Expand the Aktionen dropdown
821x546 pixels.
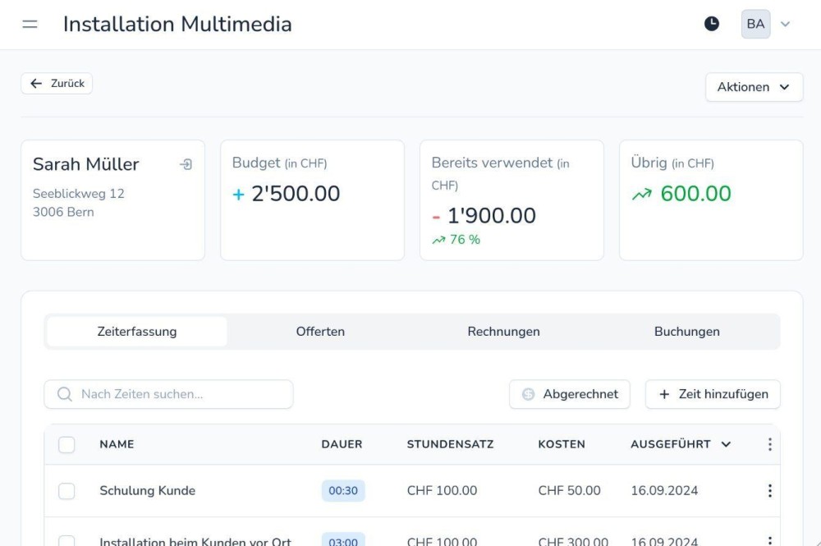[754, 87]
